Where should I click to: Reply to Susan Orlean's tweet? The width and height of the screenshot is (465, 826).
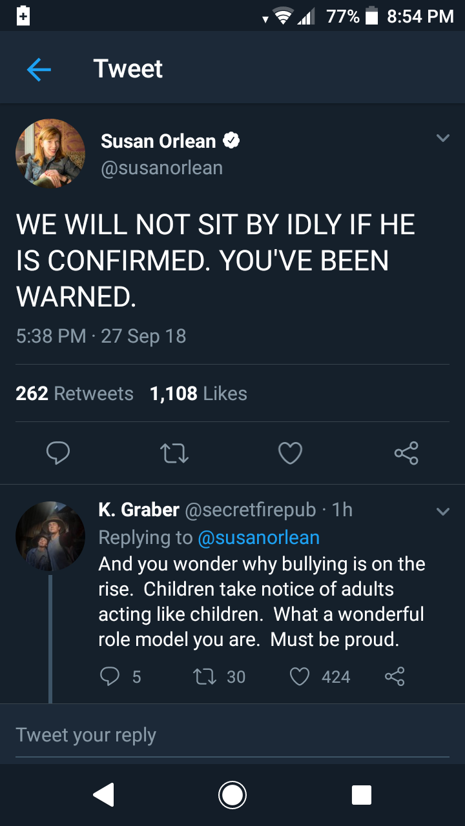click(x=58, y=453)
